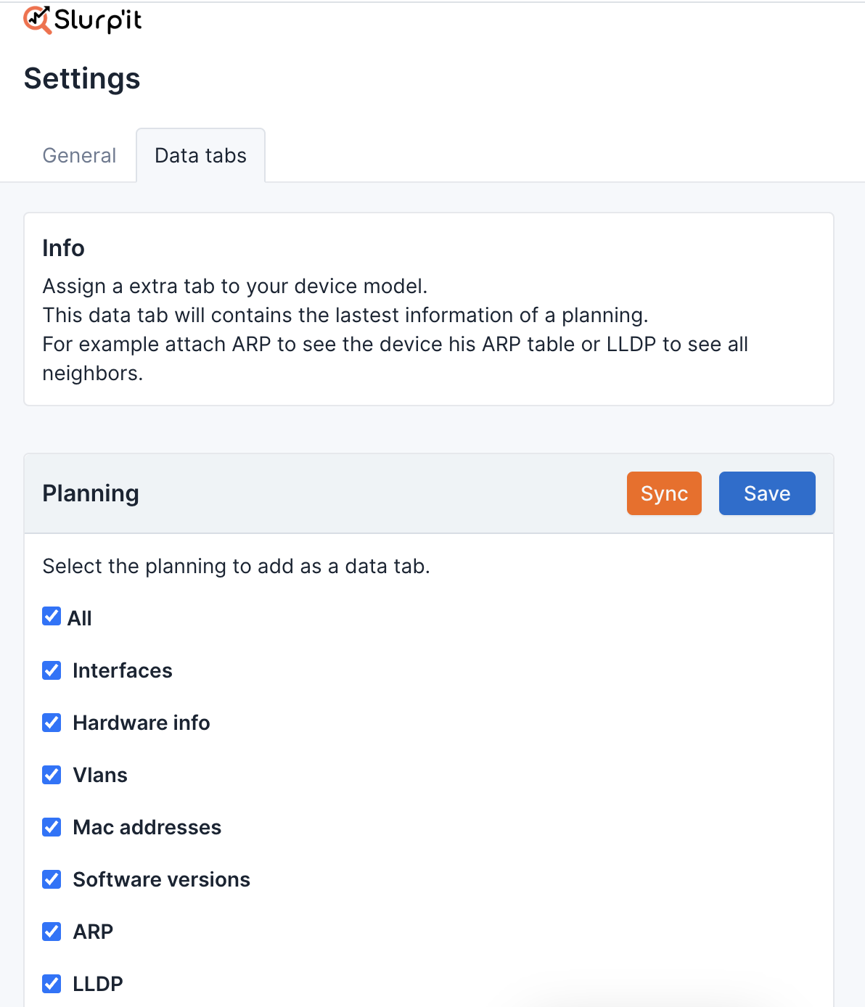Disable the Hardware info checkbox
Viewport: 865px width, 1007px height.
click(x=51, y=723)
